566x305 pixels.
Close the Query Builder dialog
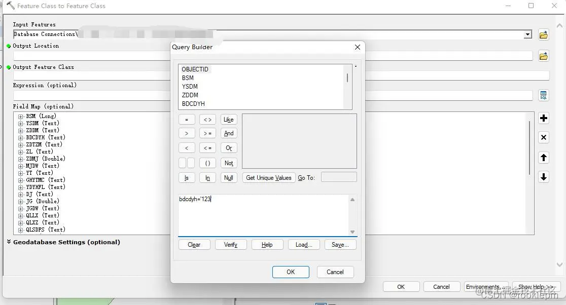[358, 47]
